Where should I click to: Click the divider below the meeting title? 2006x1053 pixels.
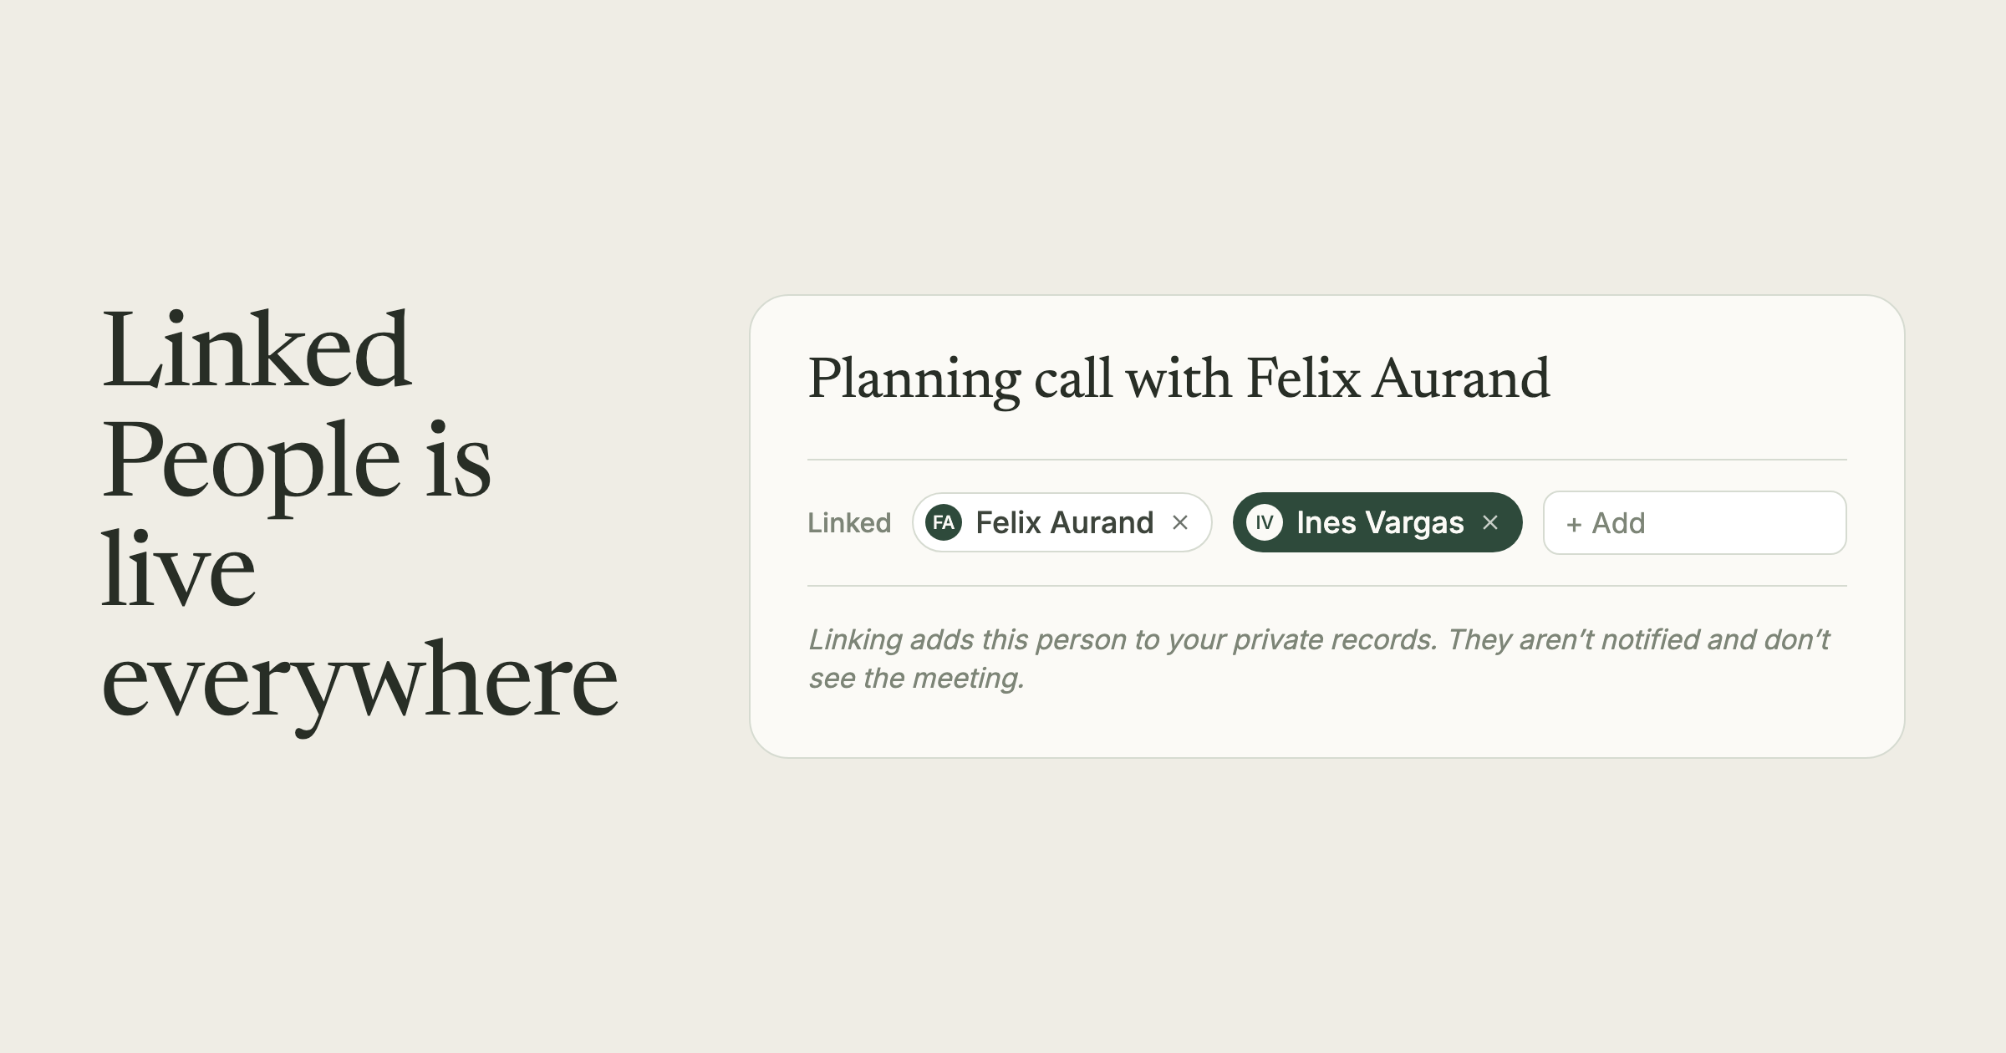coord(1327,460)
